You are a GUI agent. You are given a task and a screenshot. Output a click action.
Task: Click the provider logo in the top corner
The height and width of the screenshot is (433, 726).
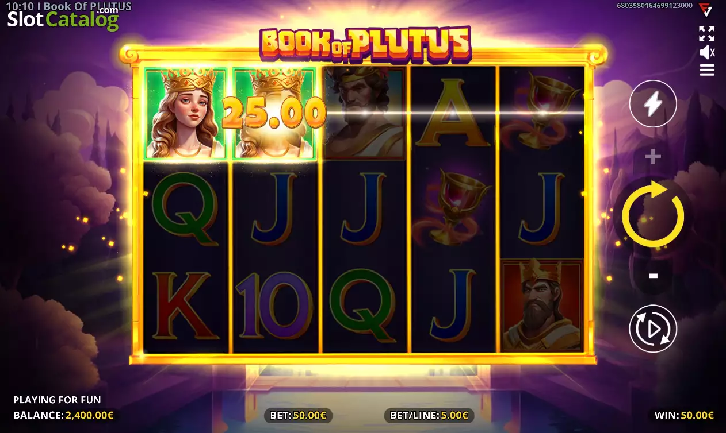(x=705, y=9)
